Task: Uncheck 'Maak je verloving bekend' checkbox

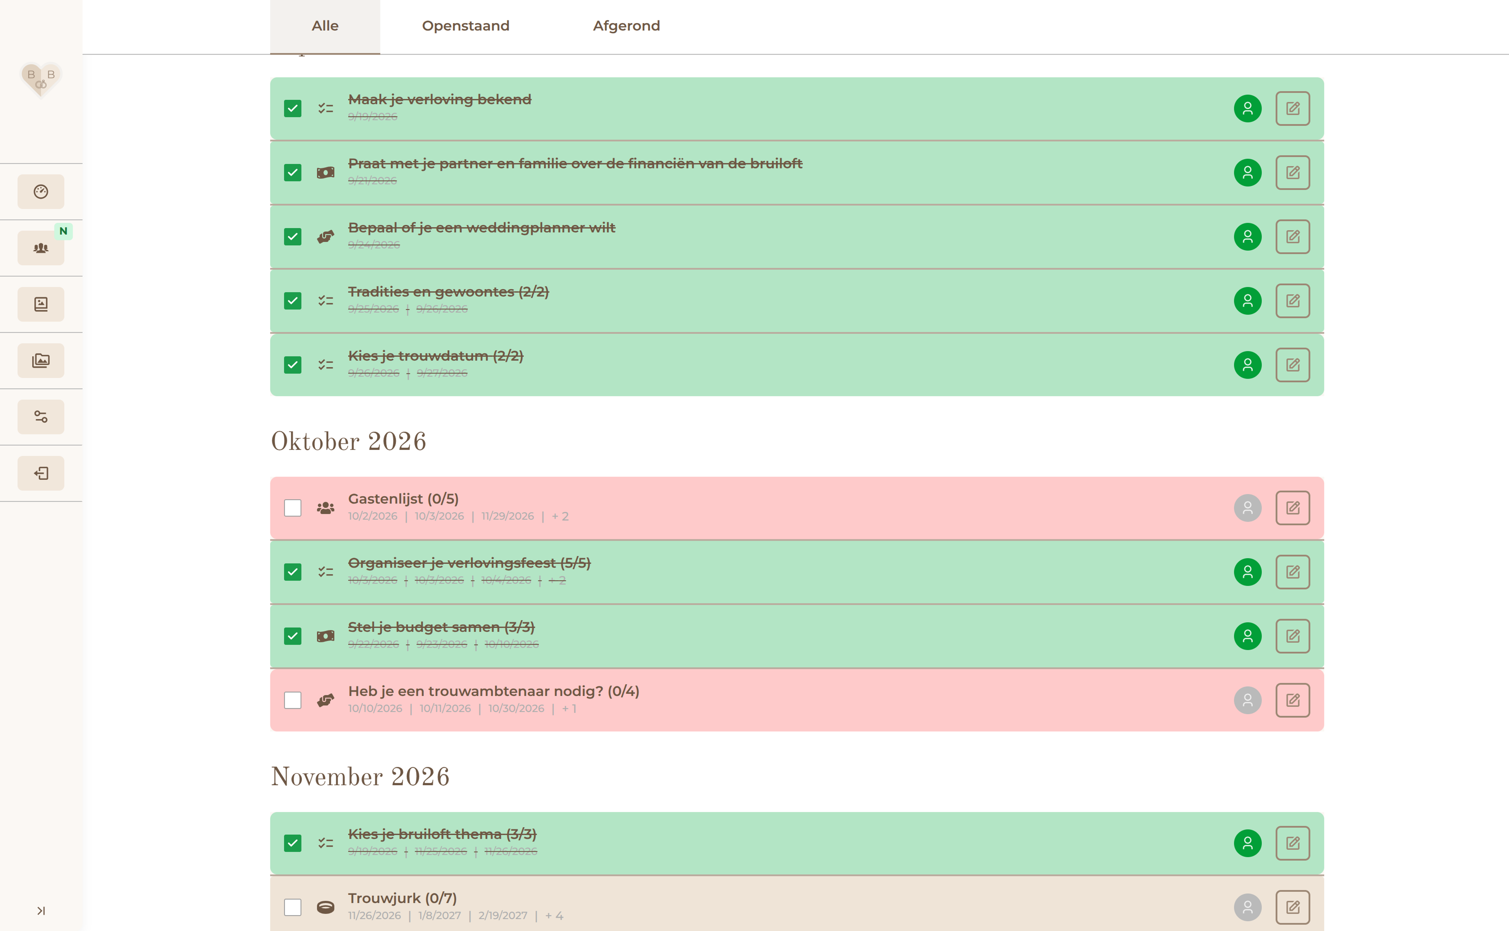Action: coord(292,108)
